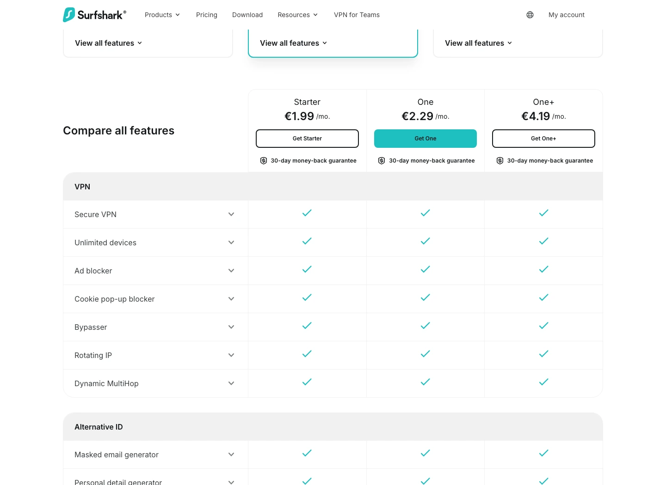Expand View all features on highlighted middle card

(294, 43)
